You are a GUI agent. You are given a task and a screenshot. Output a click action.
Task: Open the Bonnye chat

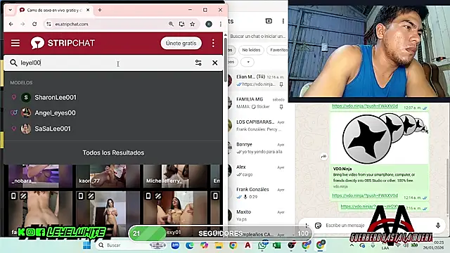258,148
